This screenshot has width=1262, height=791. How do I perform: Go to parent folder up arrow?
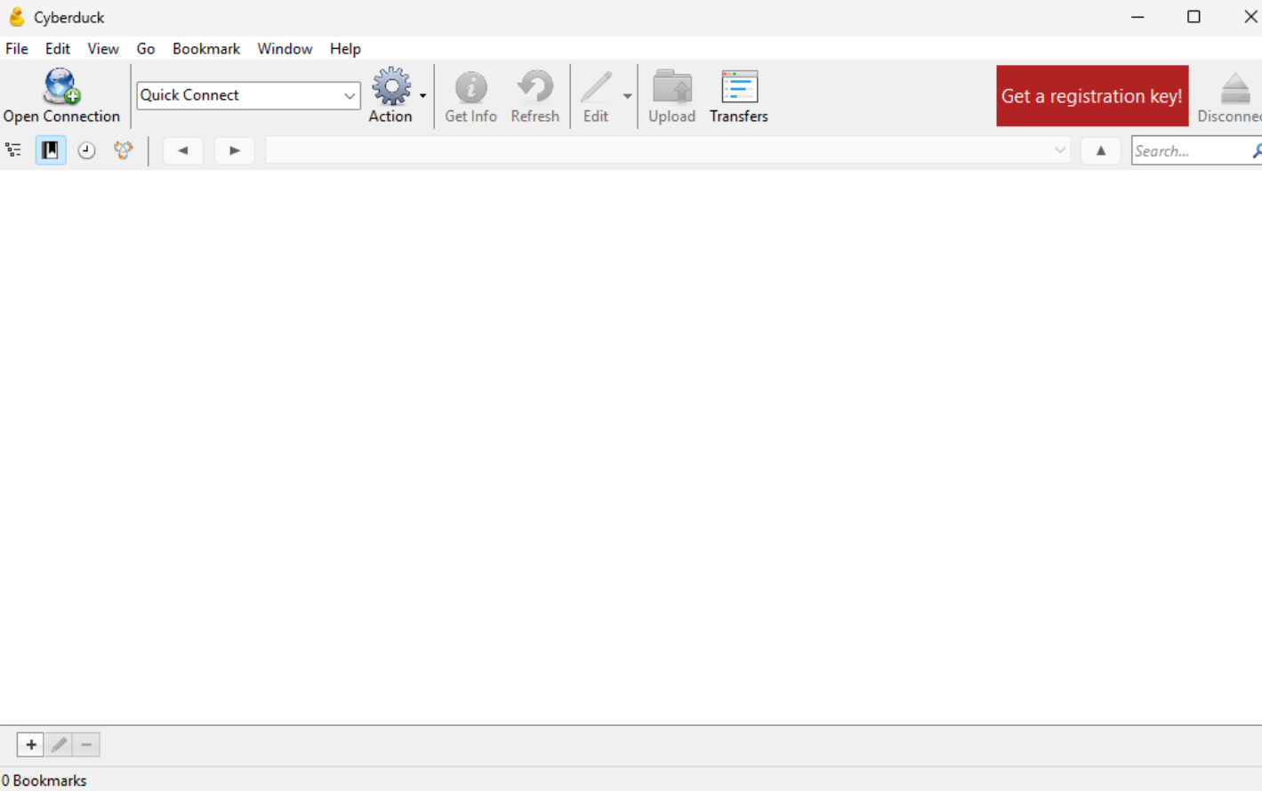1101,150
